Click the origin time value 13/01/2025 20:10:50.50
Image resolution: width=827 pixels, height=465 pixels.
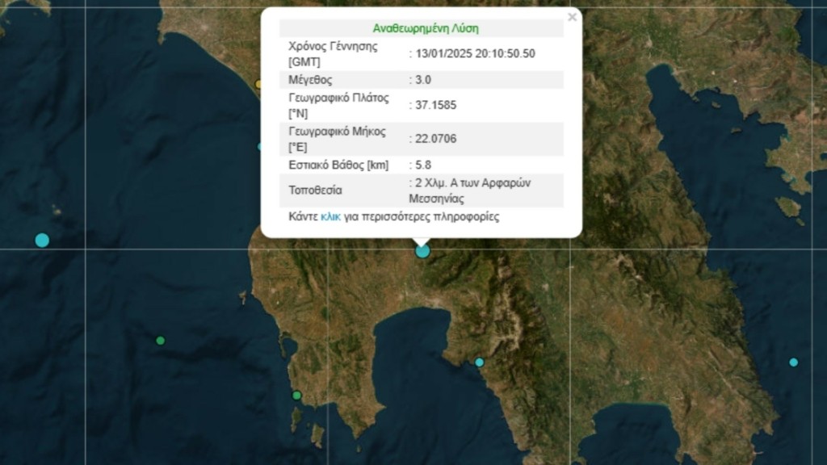pos(476,54)
